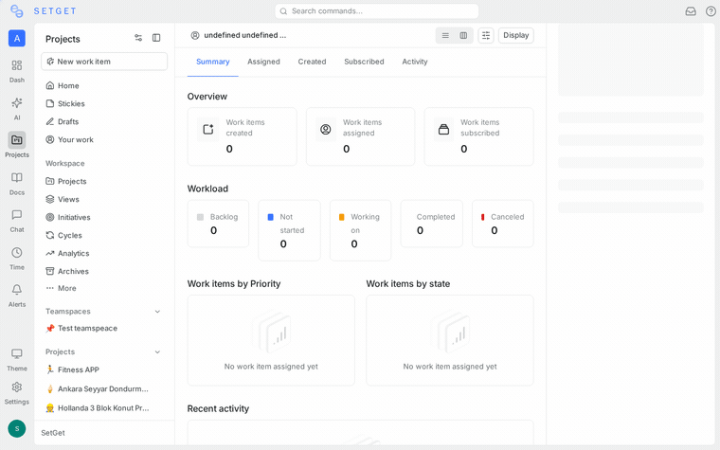Open Theme settings in left rail

coord(16,360)
